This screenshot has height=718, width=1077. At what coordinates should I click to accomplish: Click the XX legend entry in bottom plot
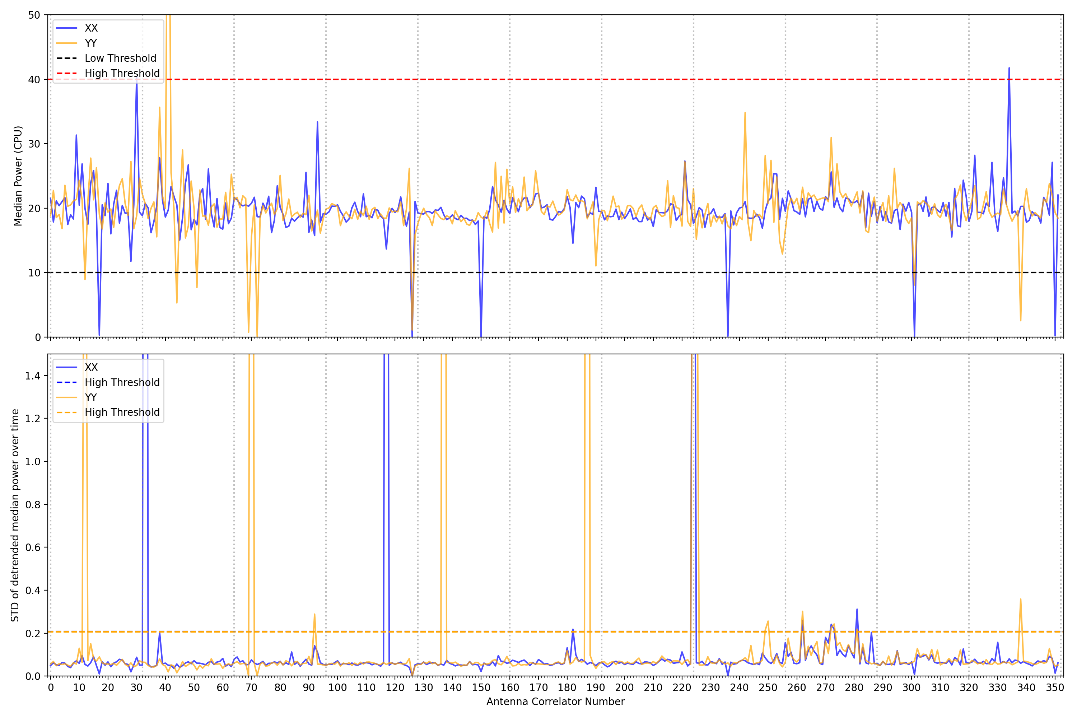point(91,367)
